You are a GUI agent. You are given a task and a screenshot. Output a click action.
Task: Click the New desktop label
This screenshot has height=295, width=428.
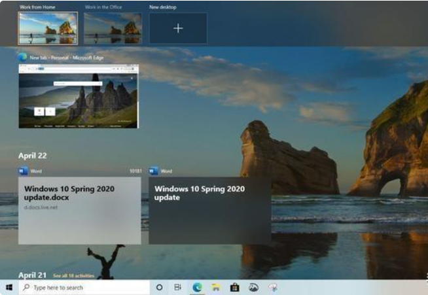pos(163,7)
